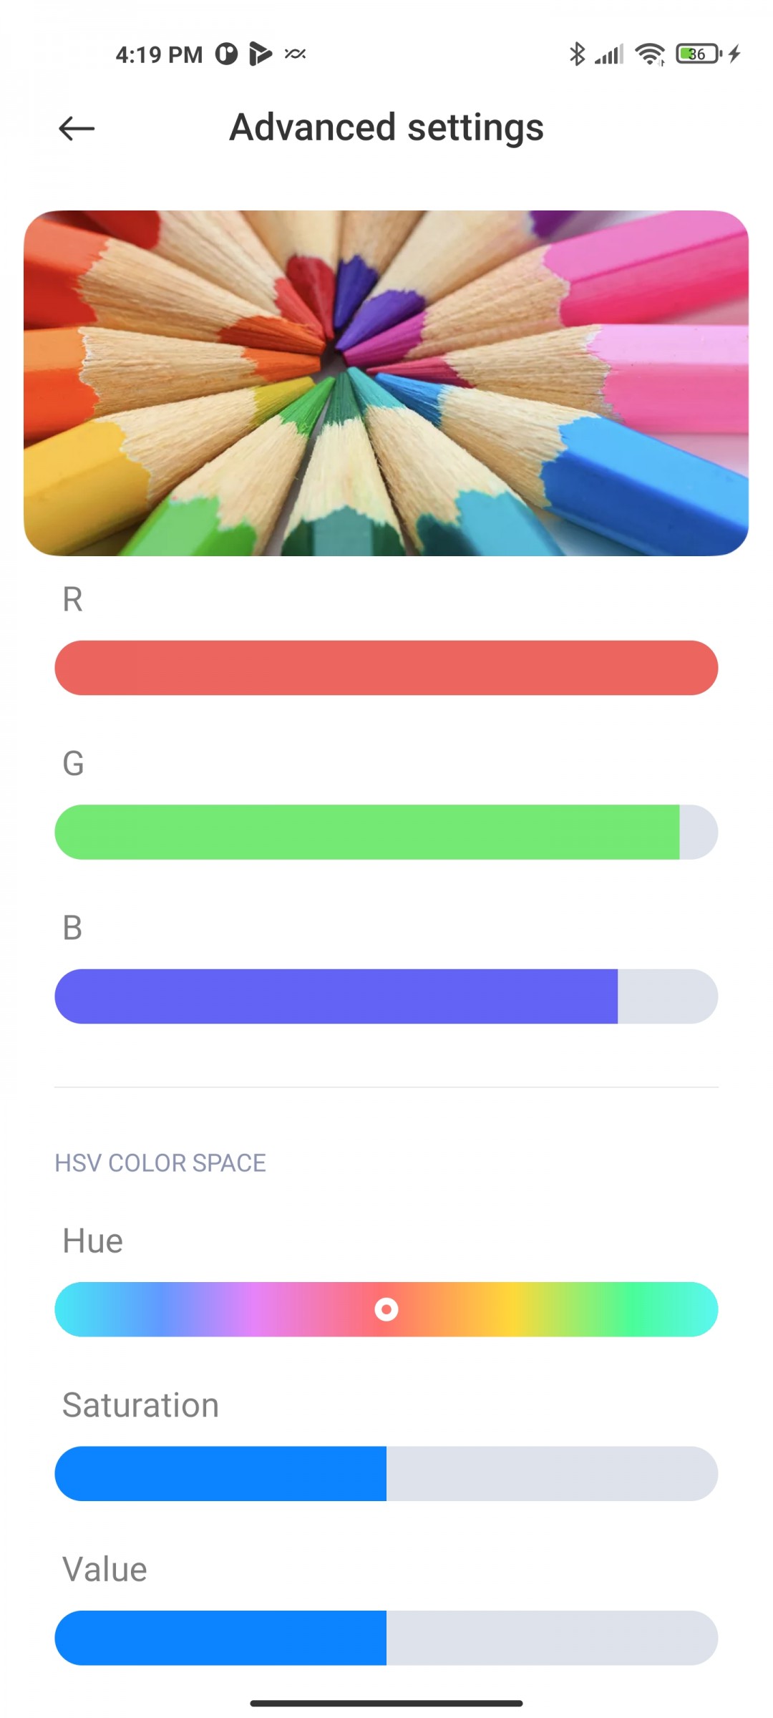Image resolution: width=773 pixels, height=1718 pixels.
Task: Tap the colored pencils preview image
Action: coord(386,383)
